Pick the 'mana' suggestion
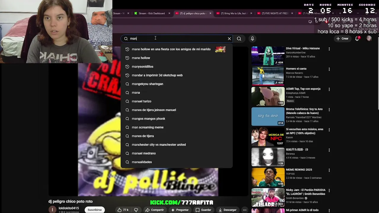379x213 pixels. coord(176,93)
